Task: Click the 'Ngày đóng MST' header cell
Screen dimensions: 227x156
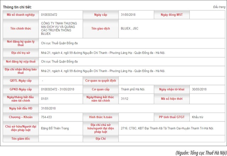Action: [172, 14]
